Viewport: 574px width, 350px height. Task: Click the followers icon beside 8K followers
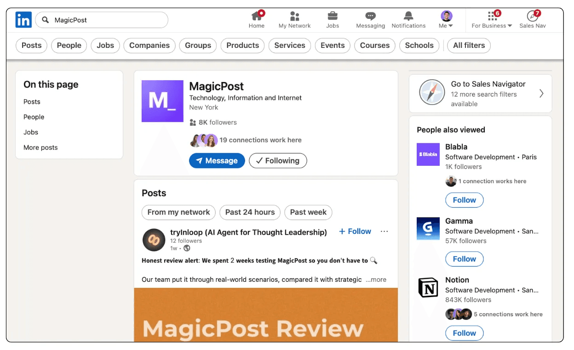(x=193, y=122)
